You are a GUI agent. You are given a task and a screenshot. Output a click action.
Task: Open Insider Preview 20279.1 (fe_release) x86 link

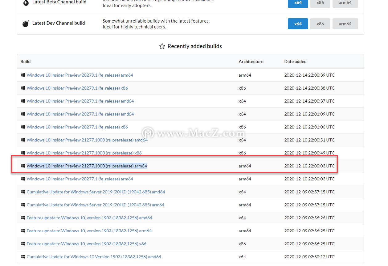tap(77, 88)
